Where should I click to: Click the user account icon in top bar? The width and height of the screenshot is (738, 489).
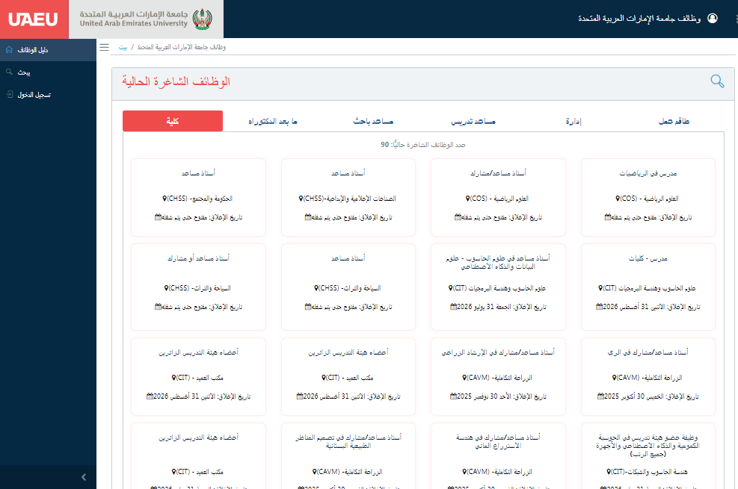[x=712, y=18]
